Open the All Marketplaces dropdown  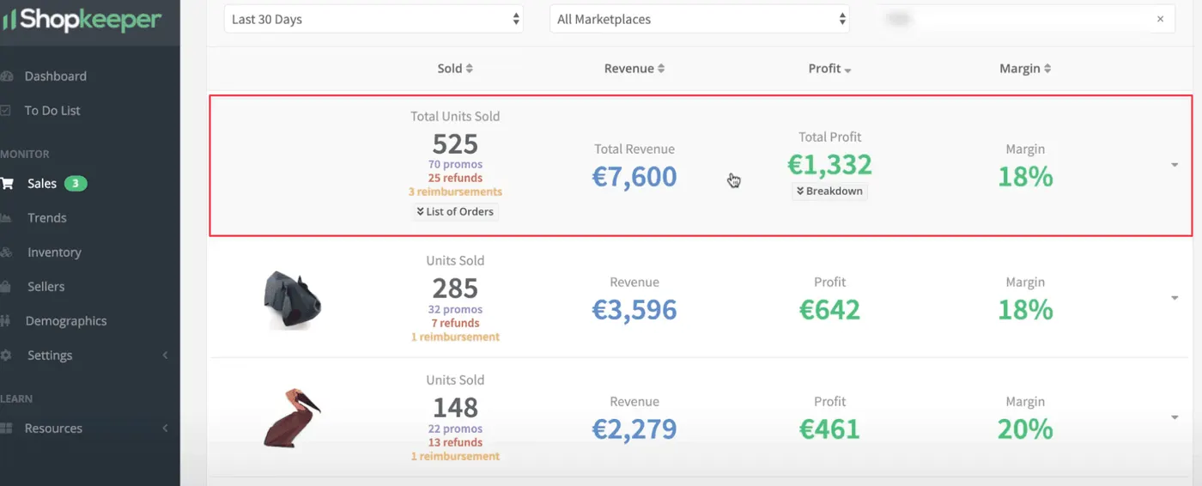pyautogui.click(x=700, y=19)
